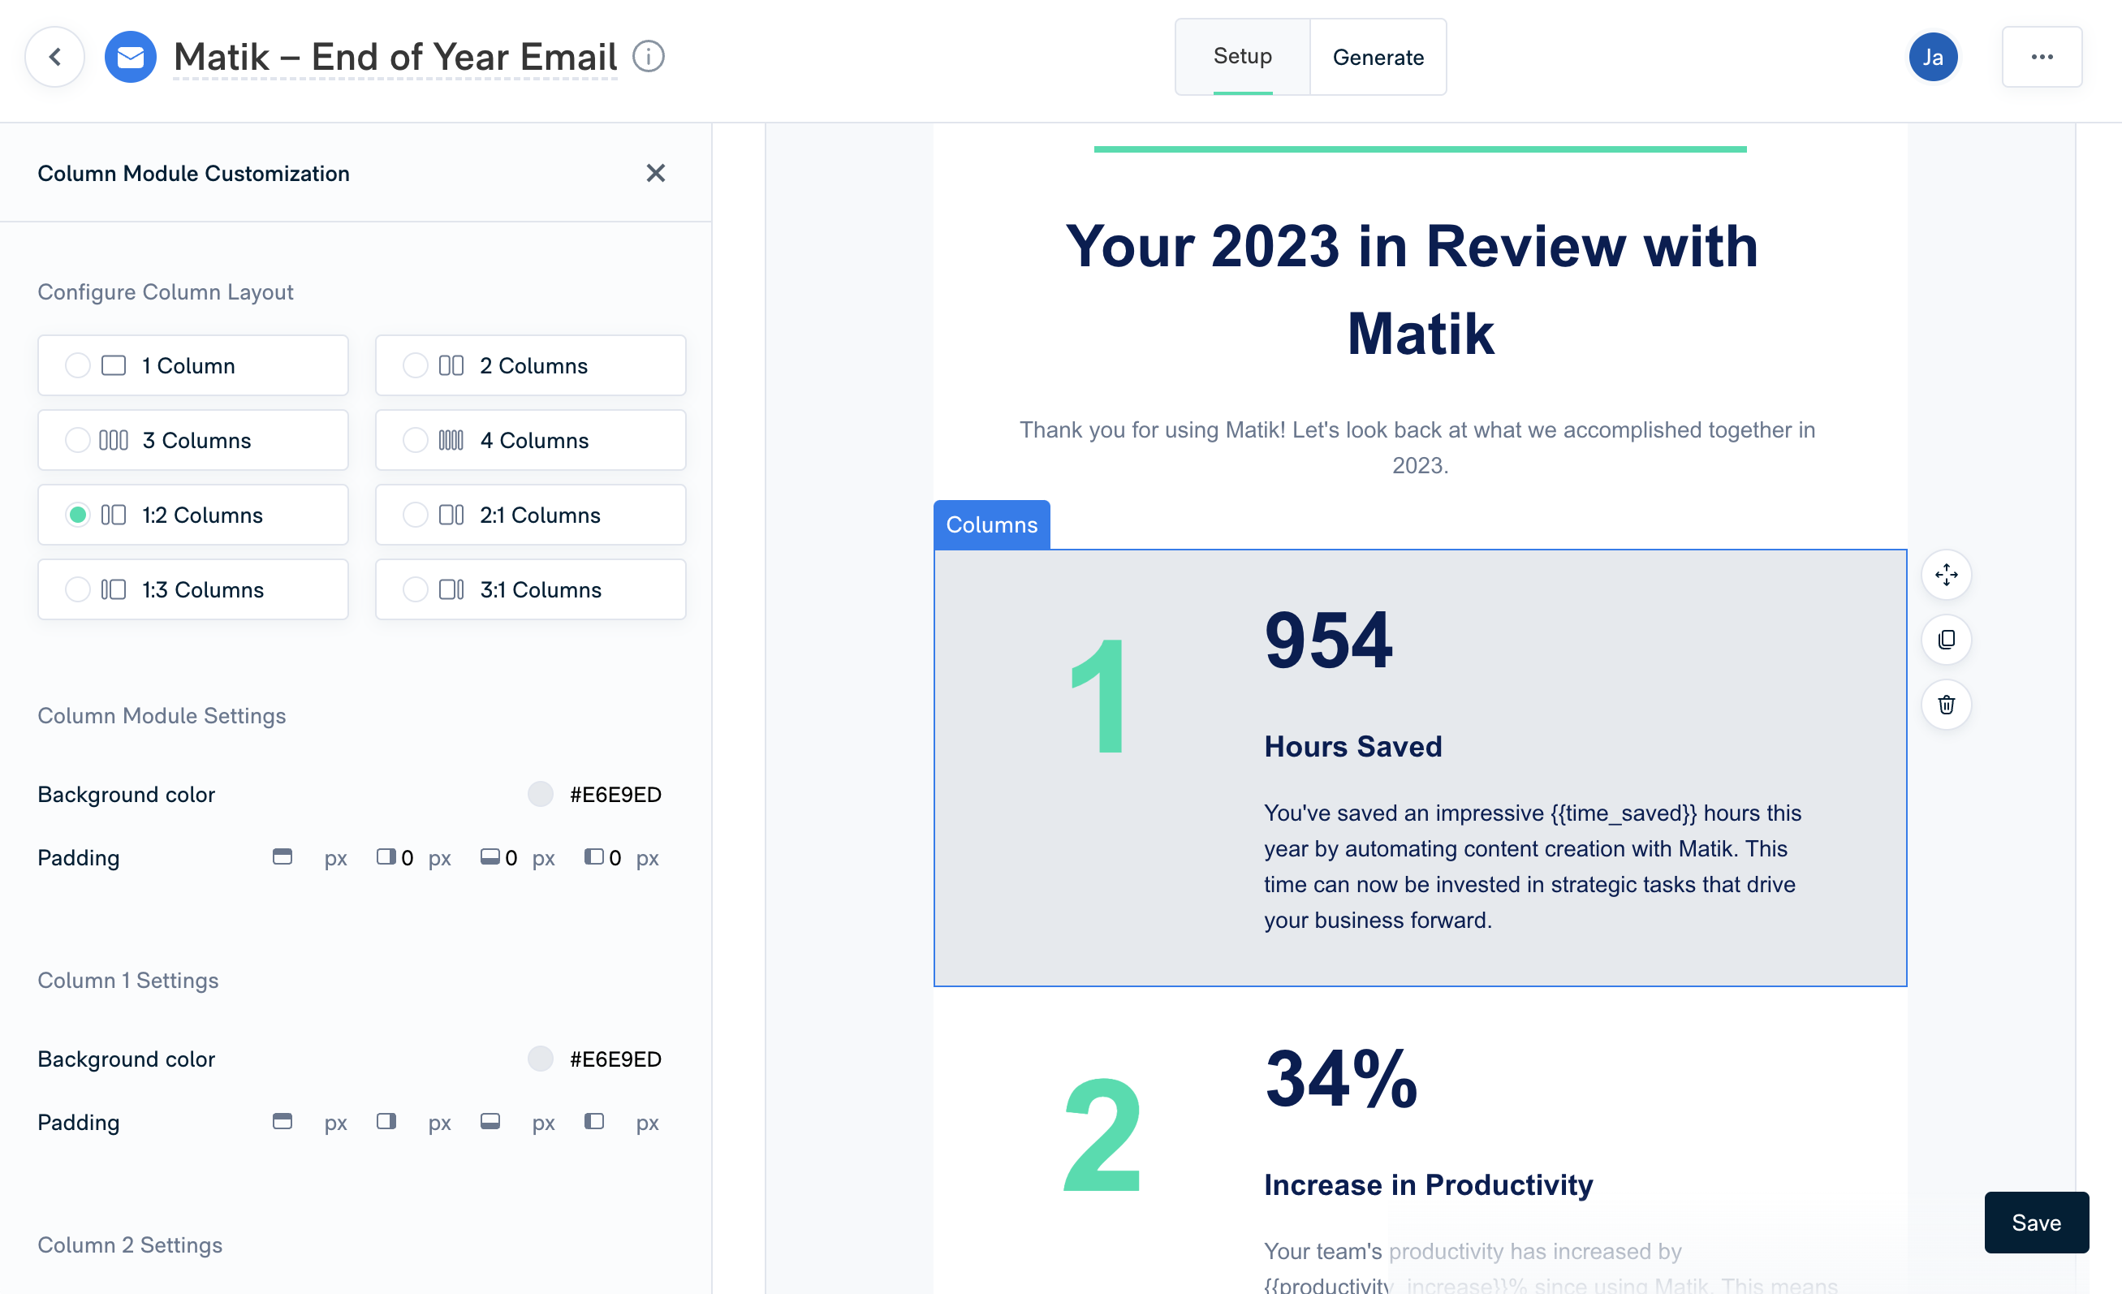The height and width of the screenshot is (1294, 2122).
Task: Select the 1 Column radio button
Action: pyautogui.click(x=77, y=366)
